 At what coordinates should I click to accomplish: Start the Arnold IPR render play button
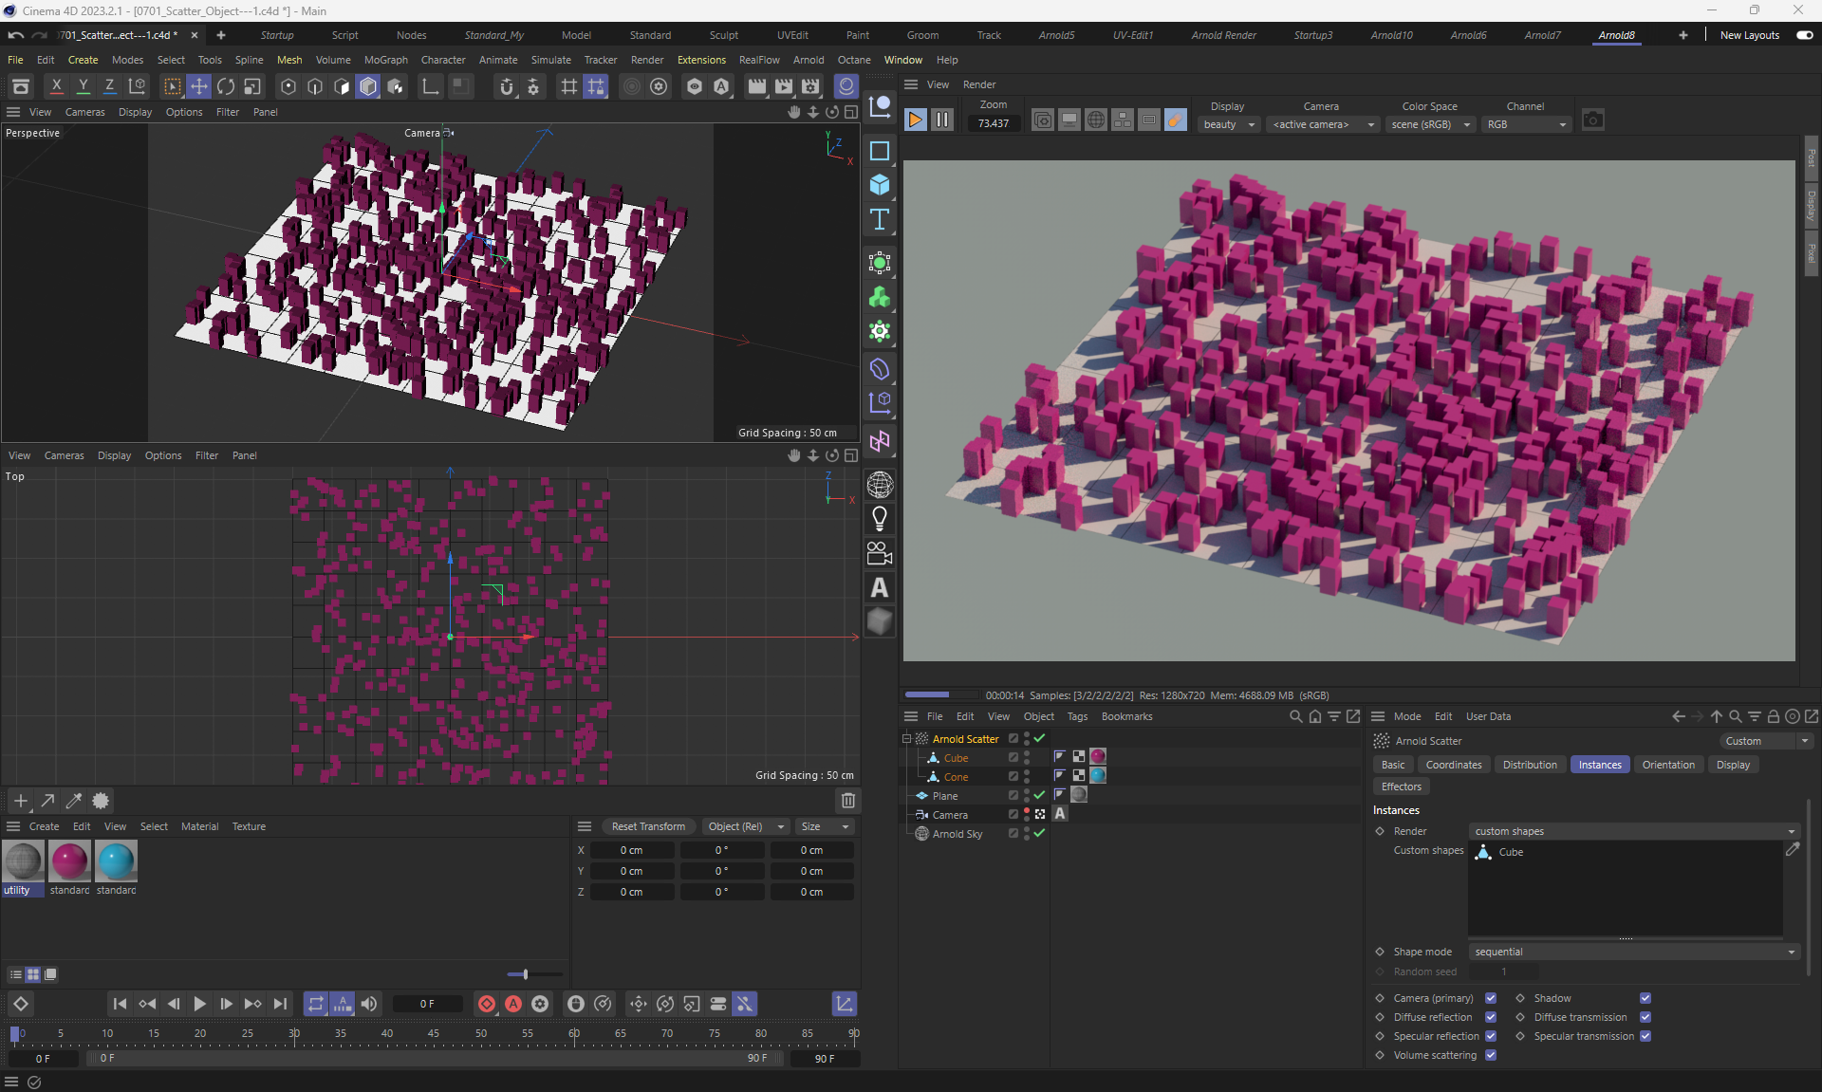(915, 120)
